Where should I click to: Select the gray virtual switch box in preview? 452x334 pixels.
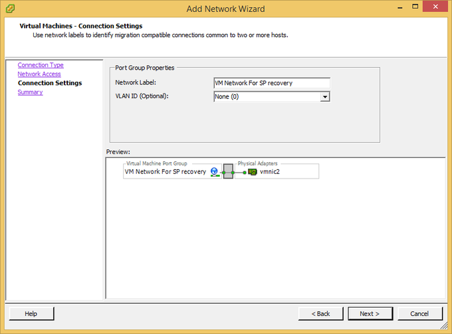228,172
